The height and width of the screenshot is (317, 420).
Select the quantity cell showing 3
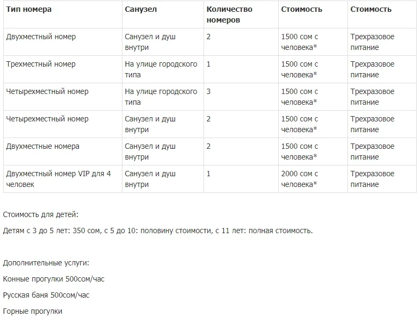(x=208, y=91)
